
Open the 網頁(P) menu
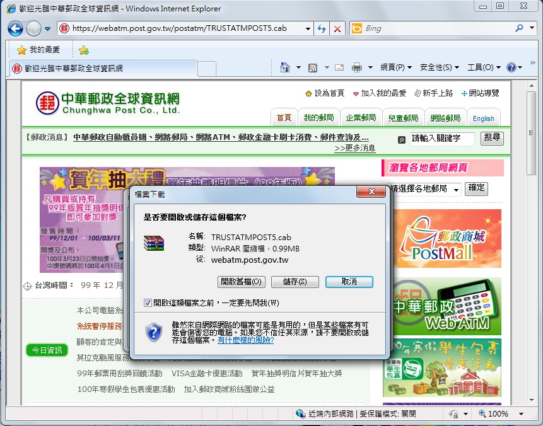click(x=396, y=67)
